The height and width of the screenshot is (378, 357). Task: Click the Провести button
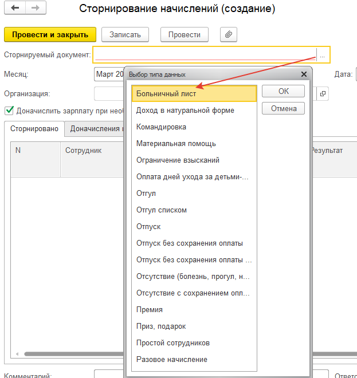click(x=185, y=34)
